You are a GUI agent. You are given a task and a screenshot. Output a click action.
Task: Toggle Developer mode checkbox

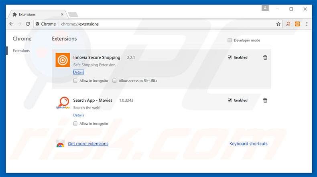click(x=230, y=40)
